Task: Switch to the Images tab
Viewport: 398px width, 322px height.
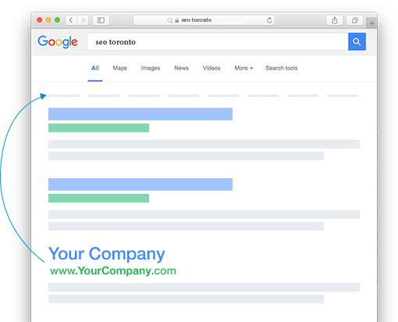Action: click(151, 68)
